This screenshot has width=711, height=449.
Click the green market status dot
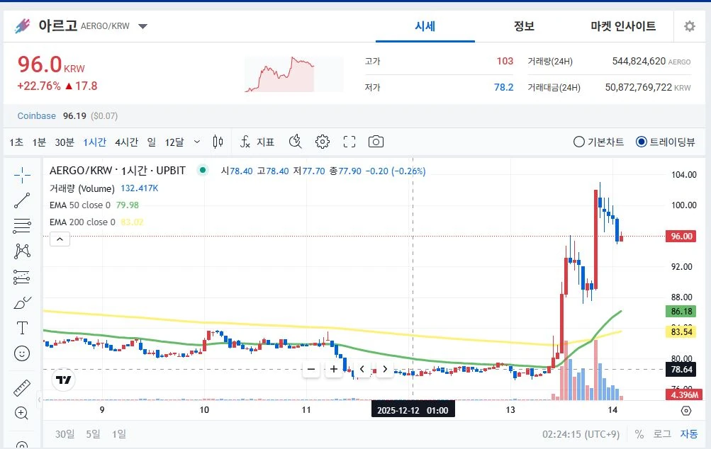click(203, 171)
